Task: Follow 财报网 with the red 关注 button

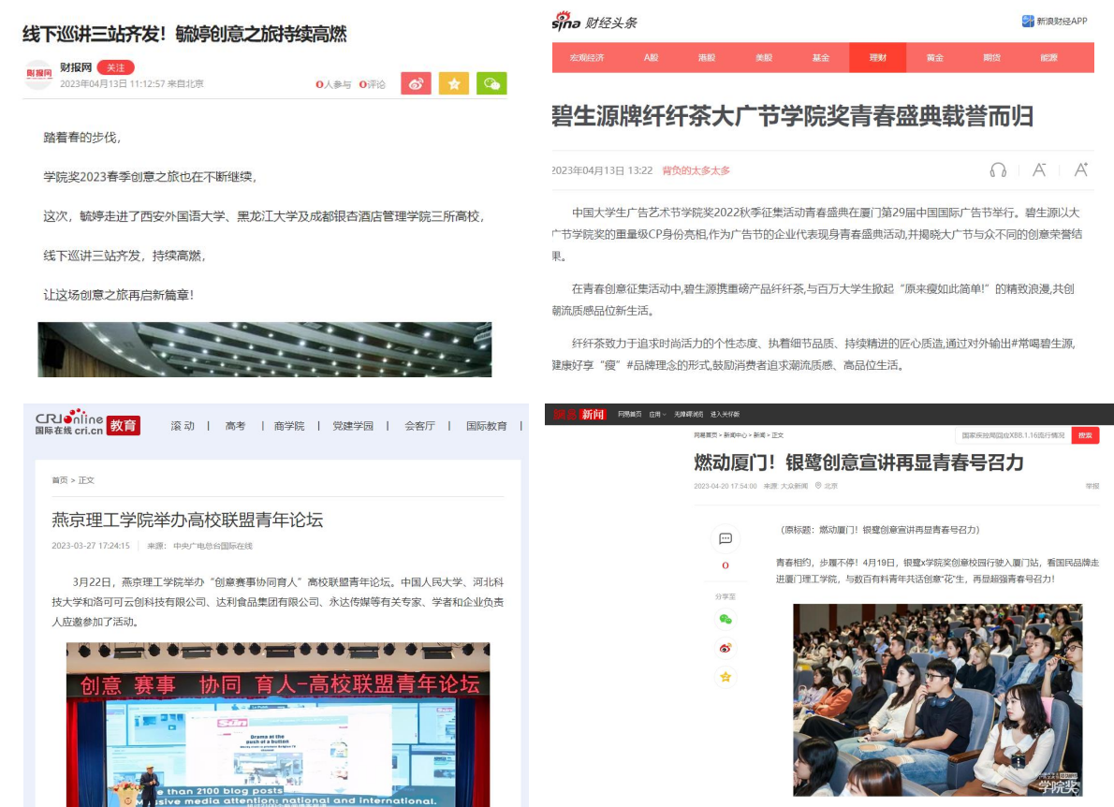Action: (x=115, y=67)
